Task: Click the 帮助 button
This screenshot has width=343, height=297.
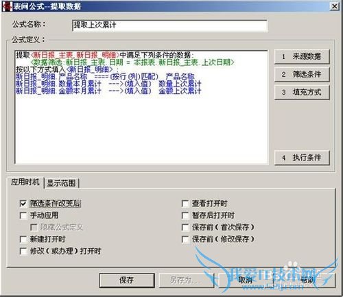Action: [307, 280]
